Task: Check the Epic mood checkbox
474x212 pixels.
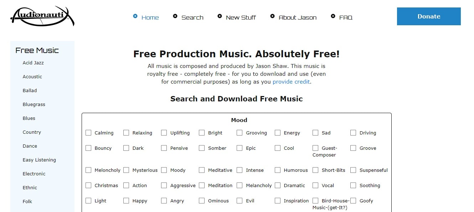Action: [239, 148]
